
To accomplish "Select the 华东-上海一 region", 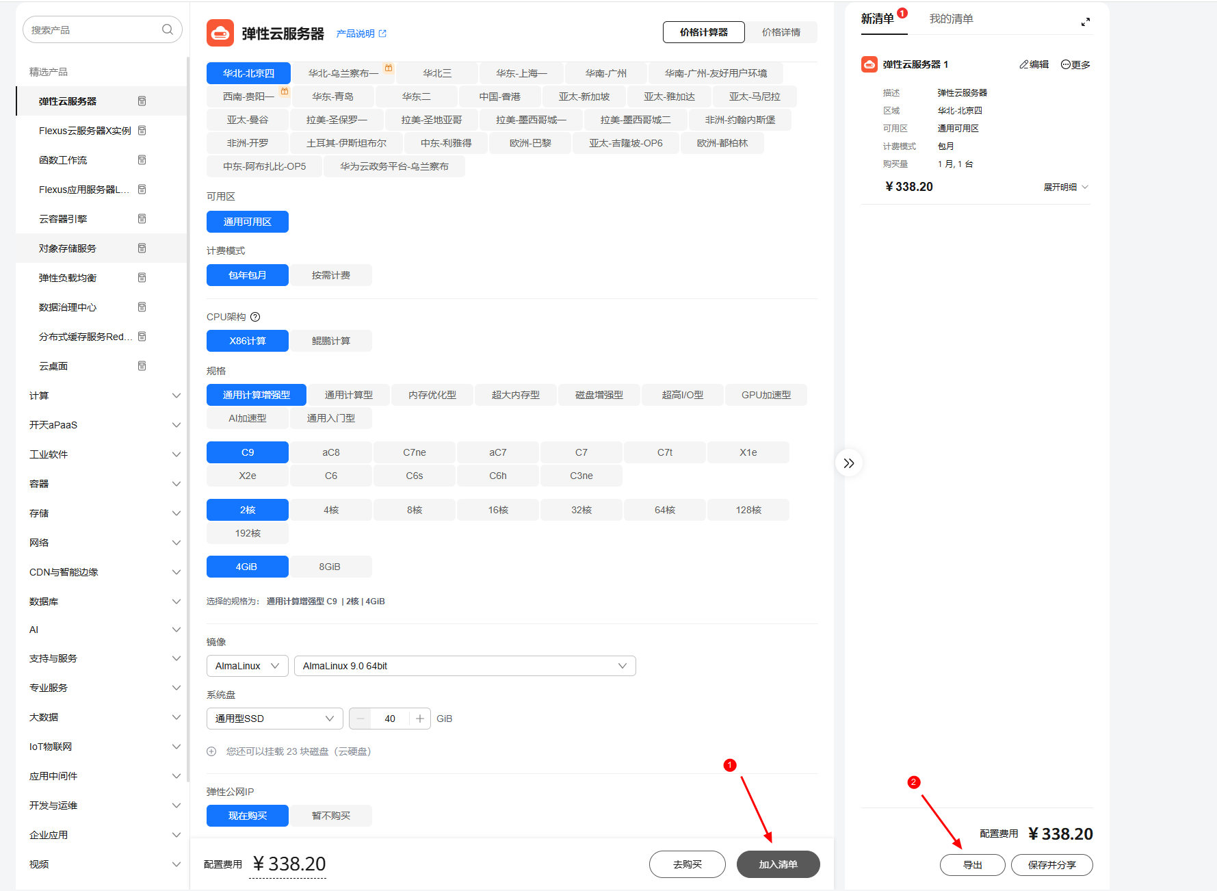I will tap(522, 73).
